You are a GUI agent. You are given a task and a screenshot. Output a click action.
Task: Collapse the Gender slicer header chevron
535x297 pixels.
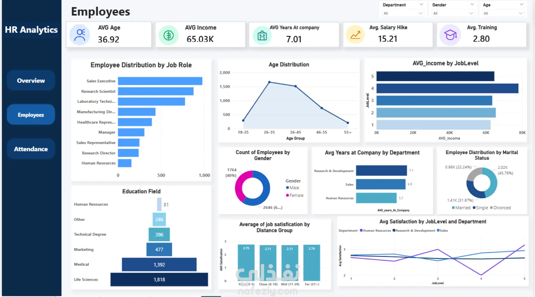point(472,5)
